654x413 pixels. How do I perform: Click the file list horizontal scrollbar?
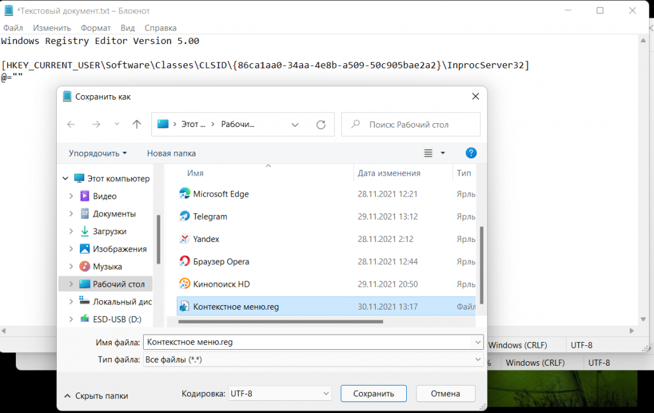280,322
